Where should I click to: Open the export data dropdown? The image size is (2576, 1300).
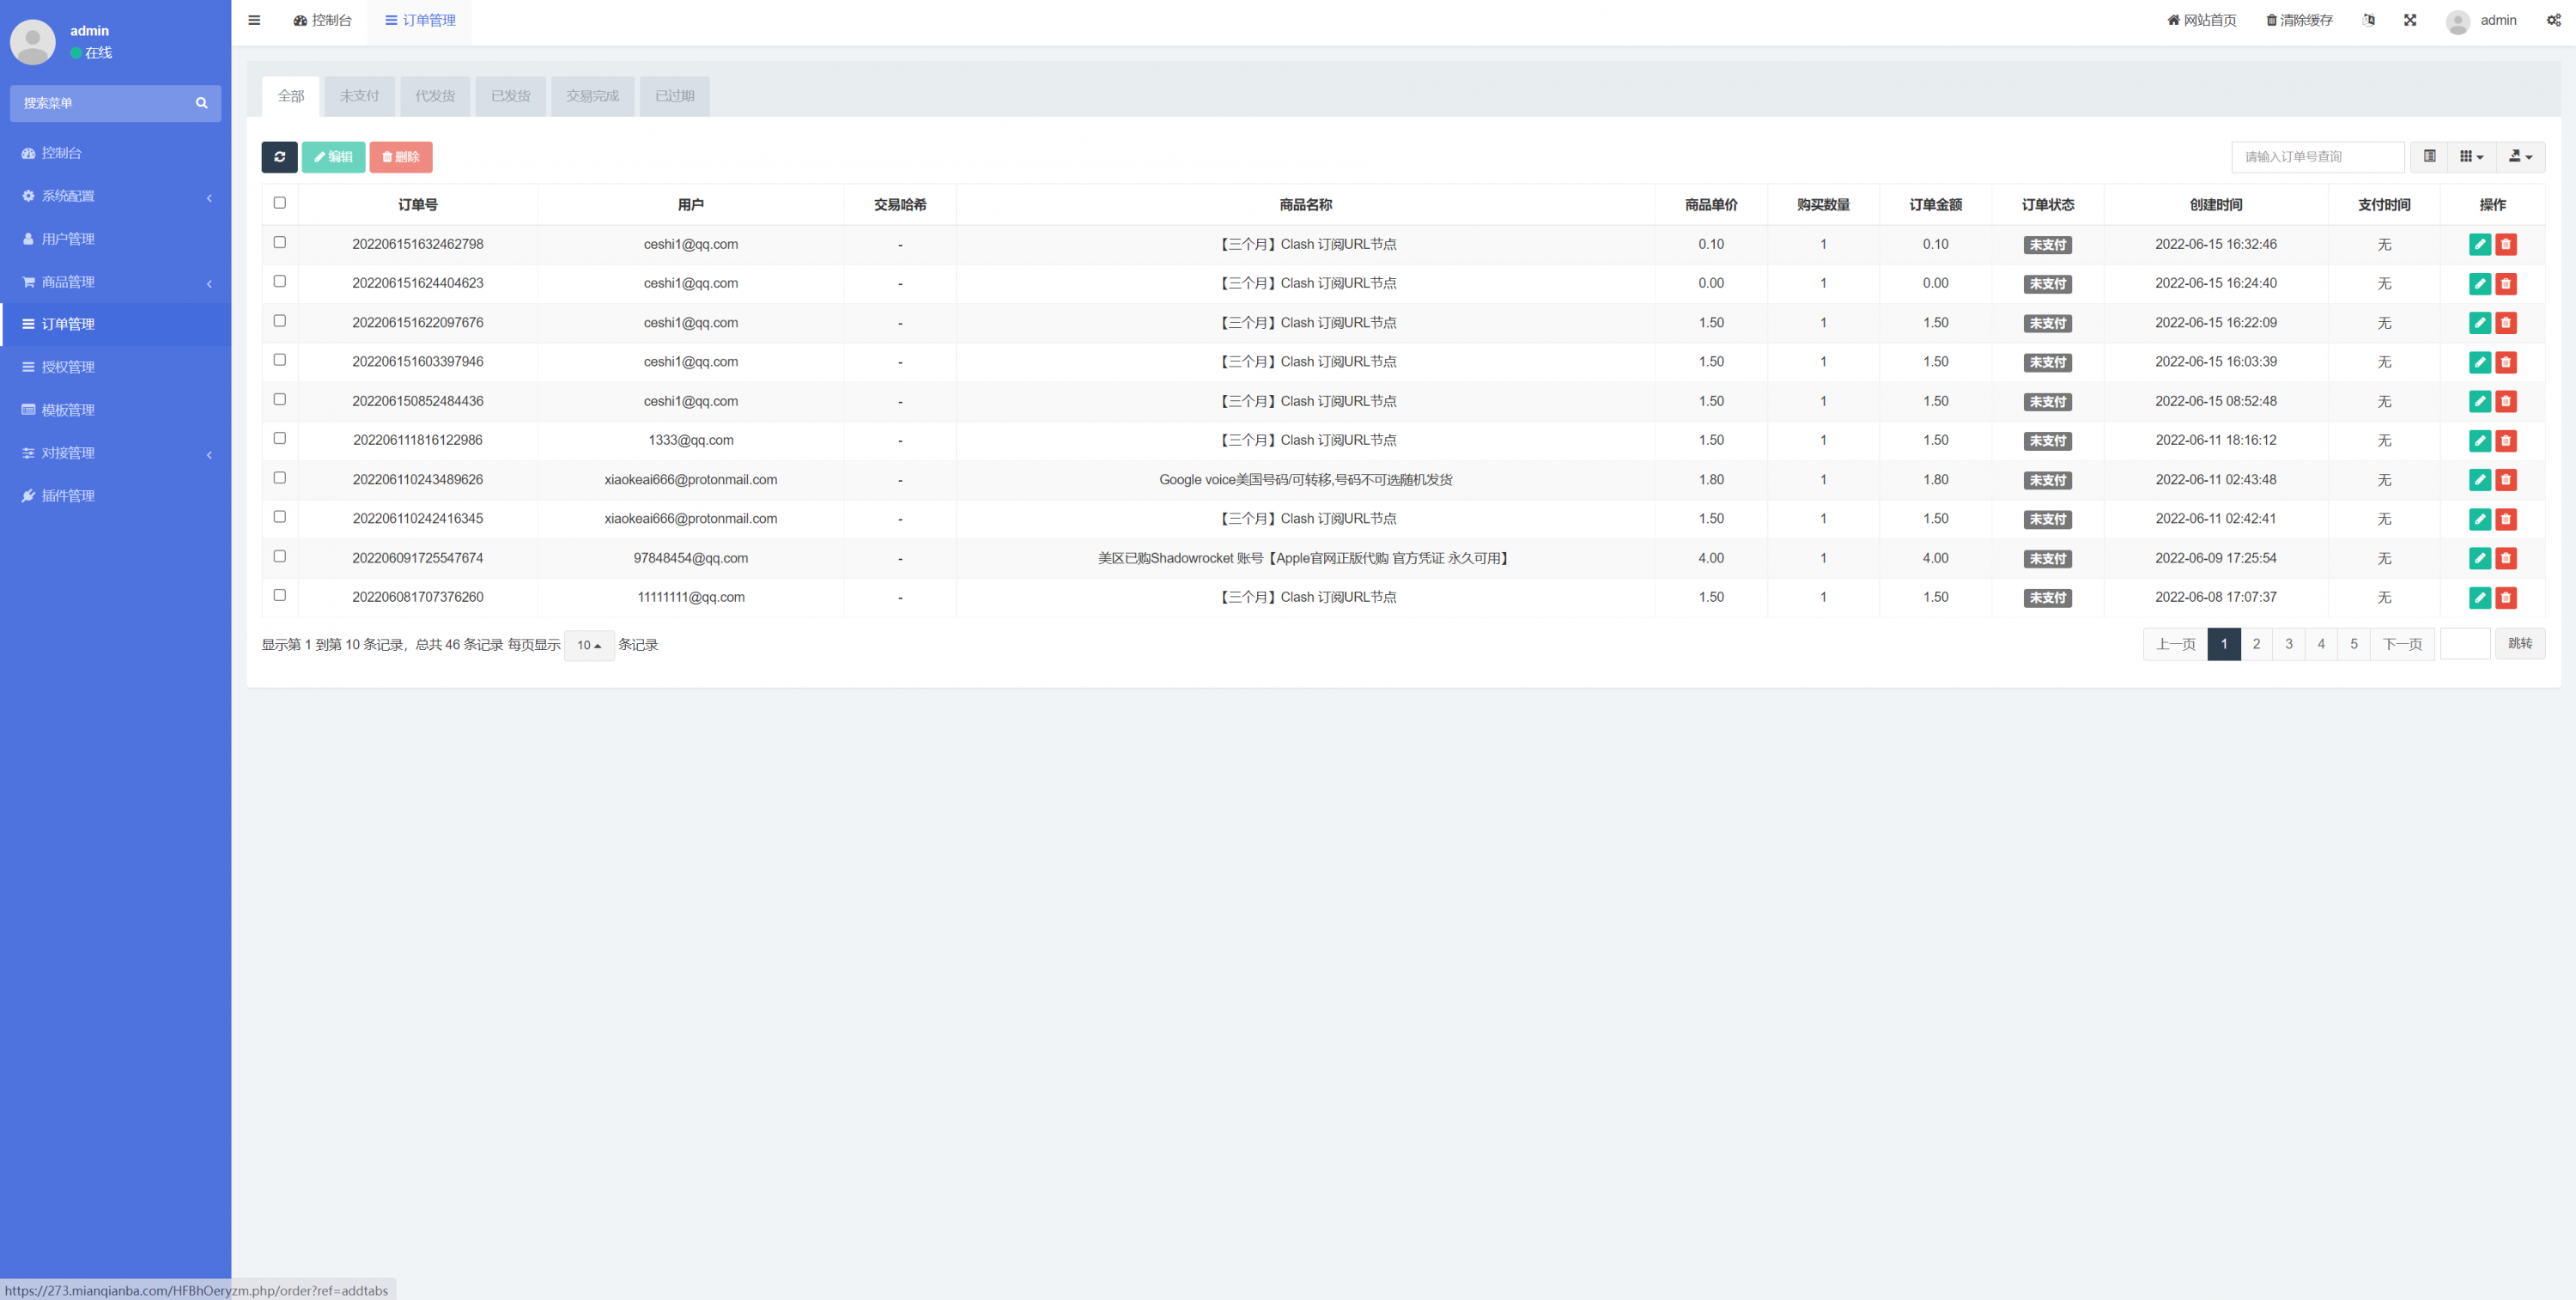click(2520, 157)
